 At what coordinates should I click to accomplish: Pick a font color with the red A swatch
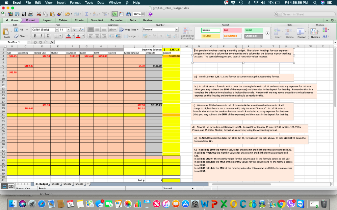pos(78,36)
